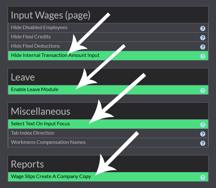Open help for Hide Disabled Employees
This screenshot has width=216, height=188.
click(203, 28)
